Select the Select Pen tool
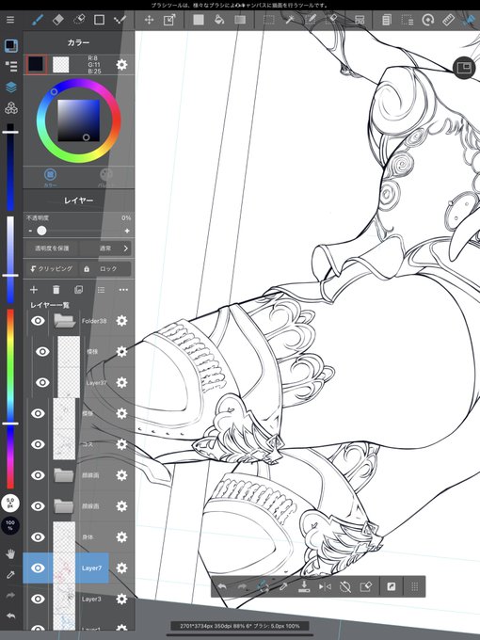The width and height of the screenshot is (480, 640). click(x=311, y=20)
